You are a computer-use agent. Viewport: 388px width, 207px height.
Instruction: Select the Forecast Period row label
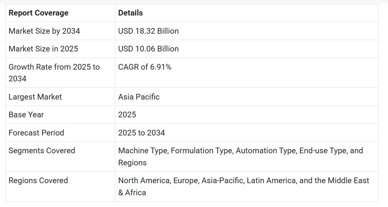(x=36, y=133)
